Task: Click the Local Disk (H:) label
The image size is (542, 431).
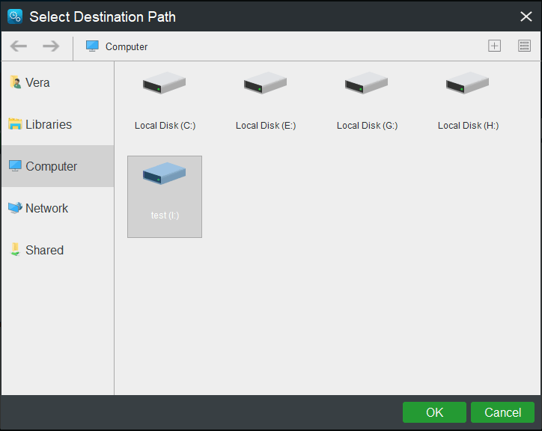Action: [x=468, y=126]
